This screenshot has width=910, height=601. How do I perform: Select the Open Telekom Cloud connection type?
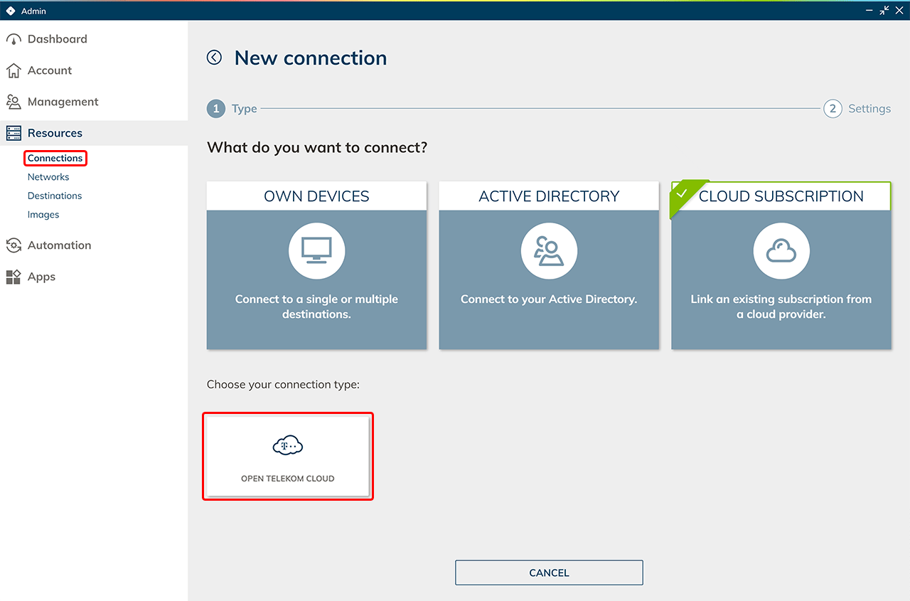287,457
